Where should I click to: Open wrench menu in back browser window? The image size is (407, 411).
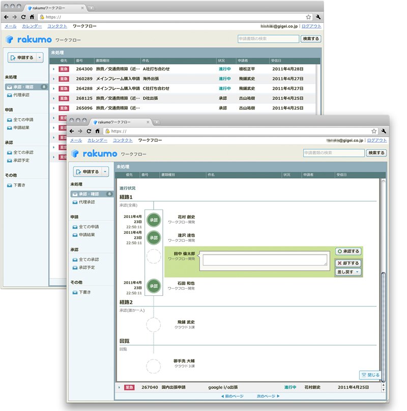pyautogui.click(x=318, y=17)
